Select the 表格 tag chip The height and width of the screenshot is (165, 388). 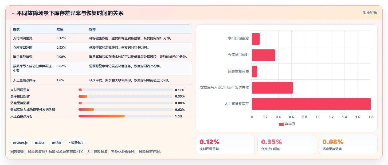[x=39, y=143]
